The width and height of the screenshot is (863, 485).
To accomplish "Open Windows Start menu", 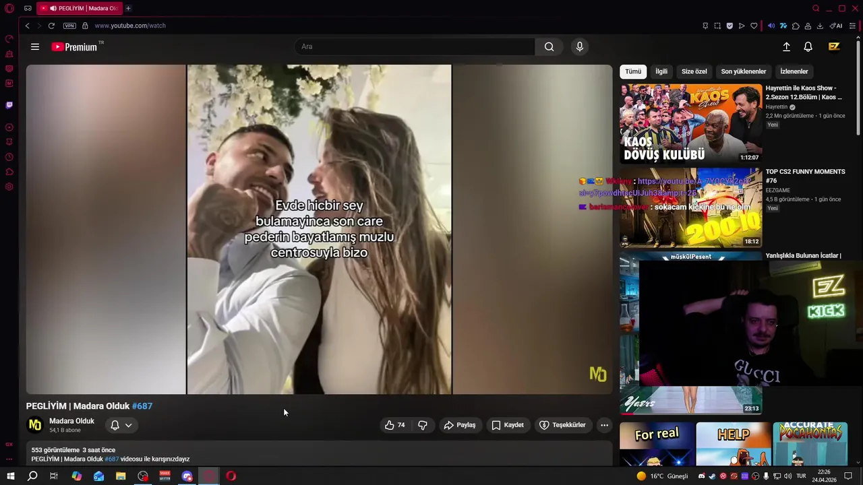I will click(10, 476).
